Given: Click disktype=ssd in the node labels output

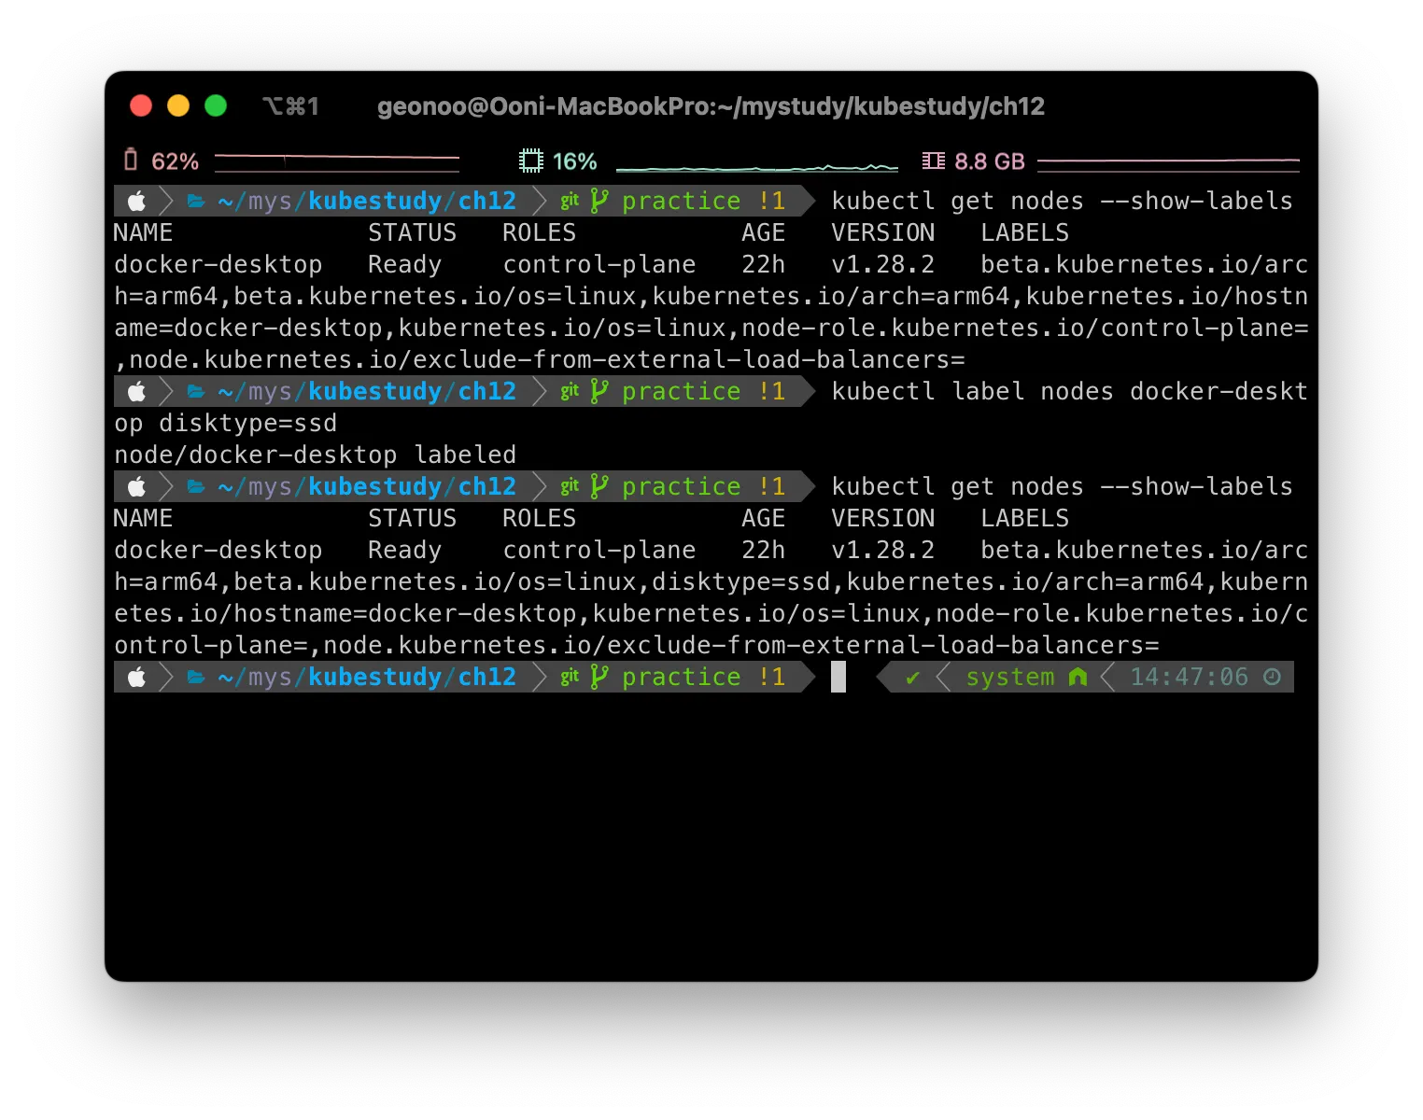Looking at the screenshot, I should 740,582.
